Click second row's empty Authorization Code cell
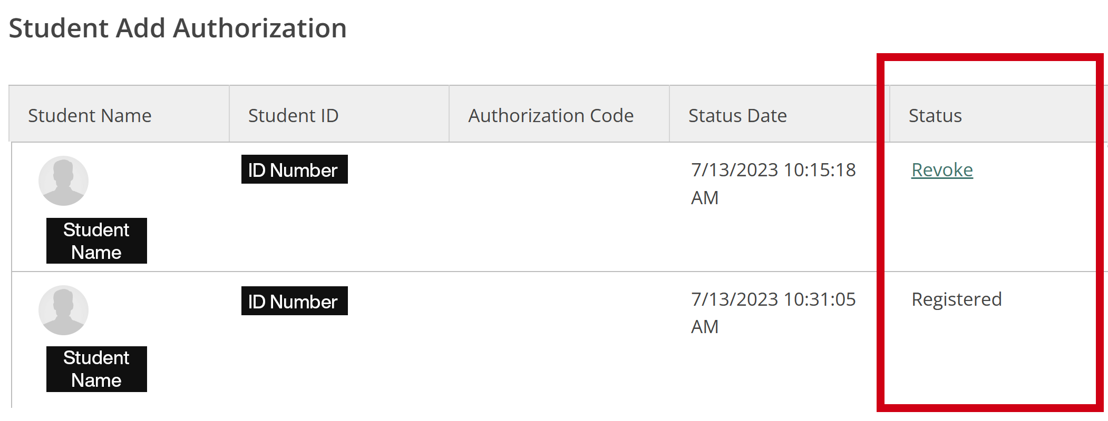1108x421 pixels. [559, 337]
